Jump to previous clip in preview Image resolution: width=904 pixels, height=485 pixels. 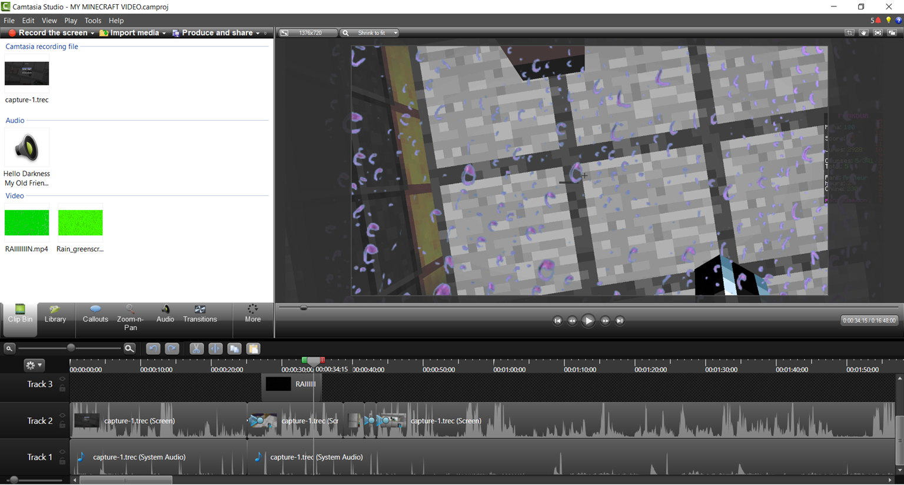(557, 321)
